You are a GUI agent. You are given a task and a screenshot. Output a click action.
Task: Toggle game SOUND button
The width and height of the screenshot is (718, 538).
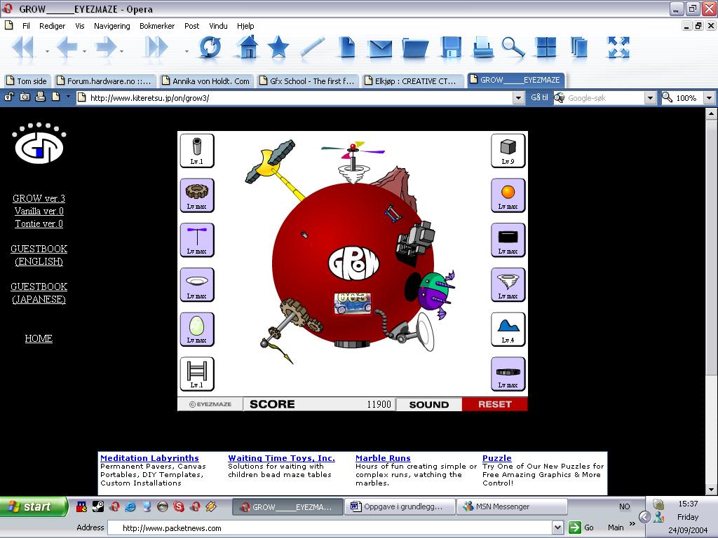click(429, 404)
